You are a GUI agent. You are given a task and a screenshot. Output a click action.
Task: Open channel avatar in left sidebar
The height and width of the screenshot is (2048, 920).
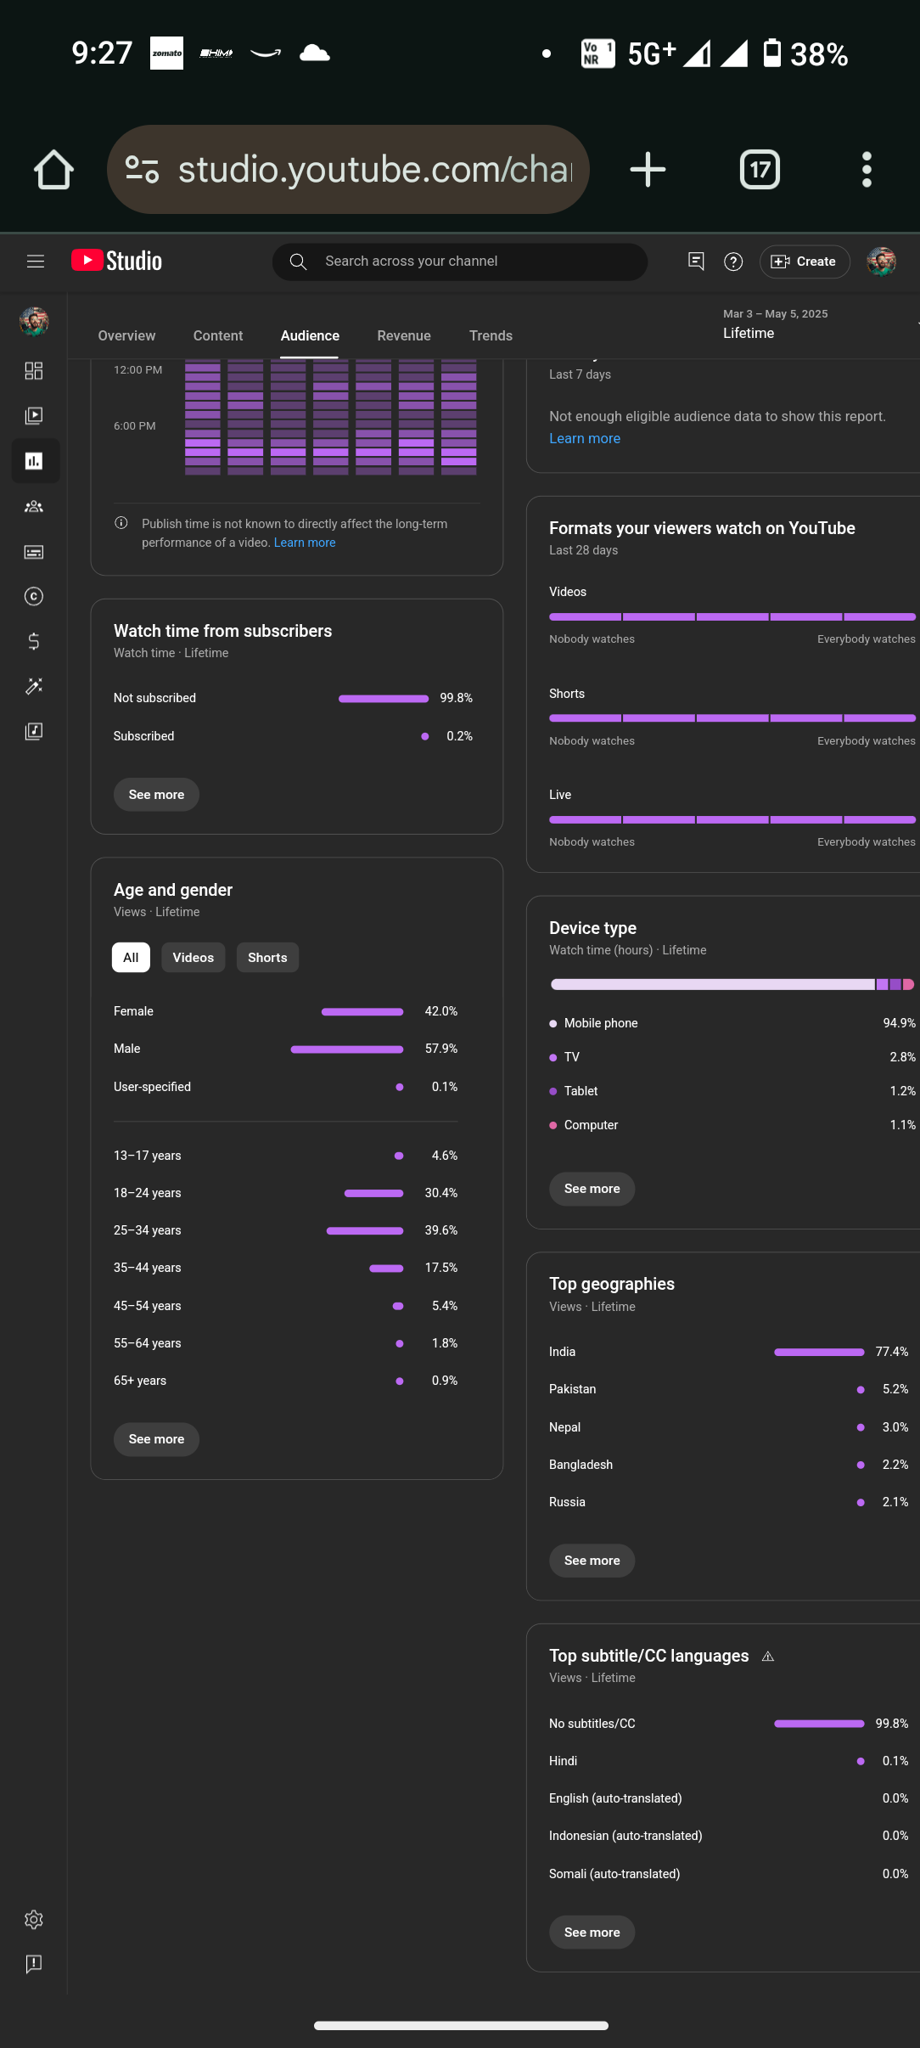click(34, 322)
